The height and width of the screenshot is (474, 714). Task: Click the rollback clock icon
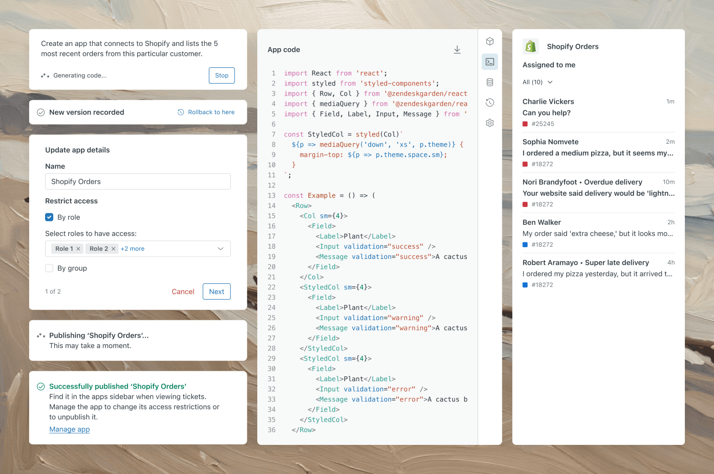coord(181,112)
